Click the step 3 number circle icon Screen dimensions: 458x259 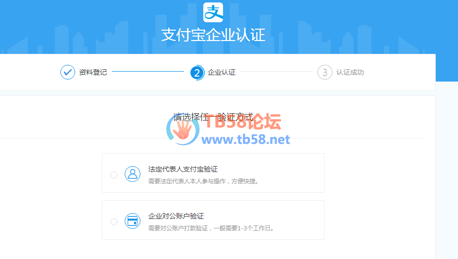[x=324, y=72]
